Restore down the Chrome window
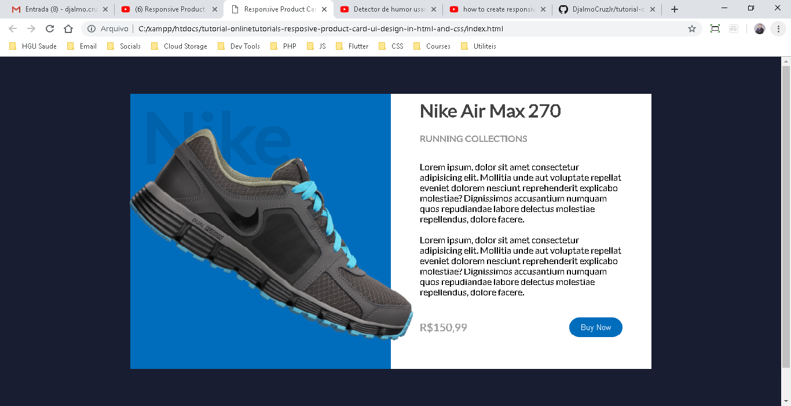The height and width of the screenshot is (406, 791). (x=751, y=8)
